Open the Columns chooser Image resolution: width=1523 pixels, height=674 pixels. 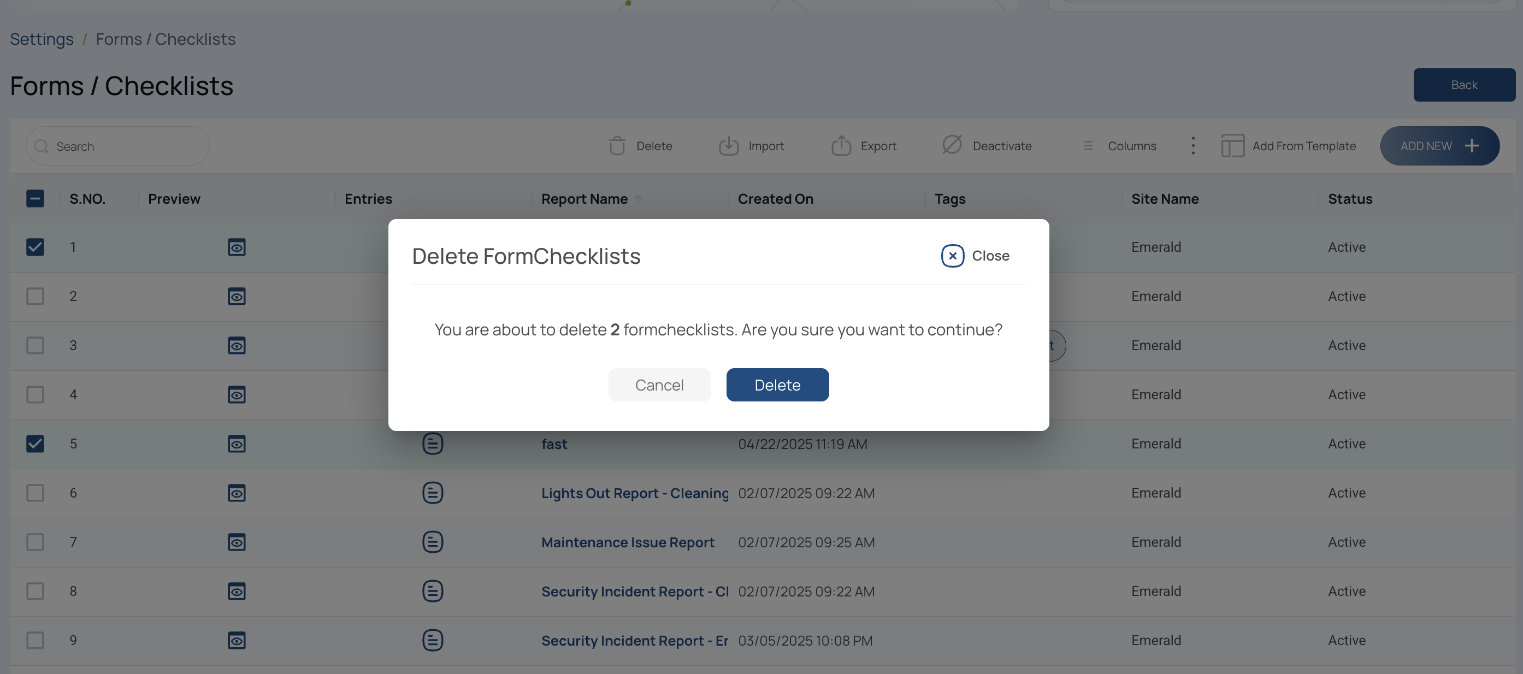tap(1119, 145)
